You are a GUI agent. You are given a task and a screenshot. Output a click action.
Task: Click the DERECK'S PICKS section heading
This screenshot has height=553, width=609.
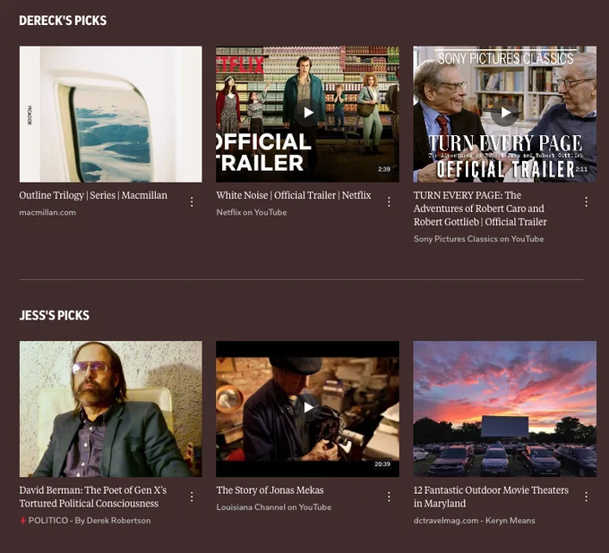(x=63, y=21)
